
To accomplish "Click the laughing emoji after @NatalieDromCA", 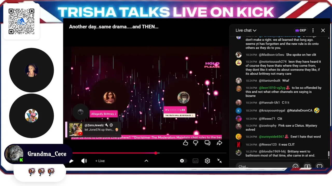I will (x=316, y=111).
